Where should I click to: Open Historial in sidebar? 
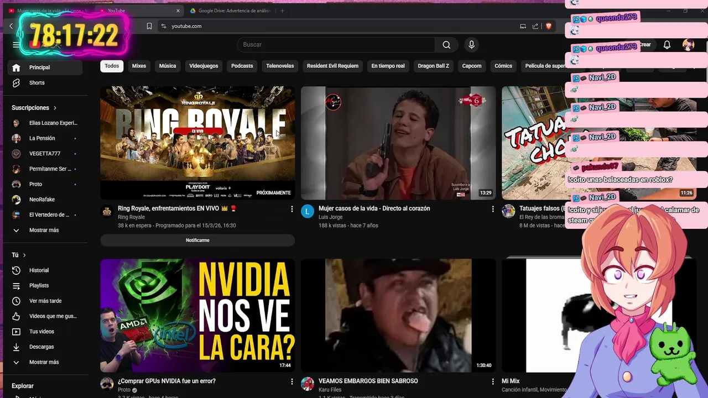point(44,270)
